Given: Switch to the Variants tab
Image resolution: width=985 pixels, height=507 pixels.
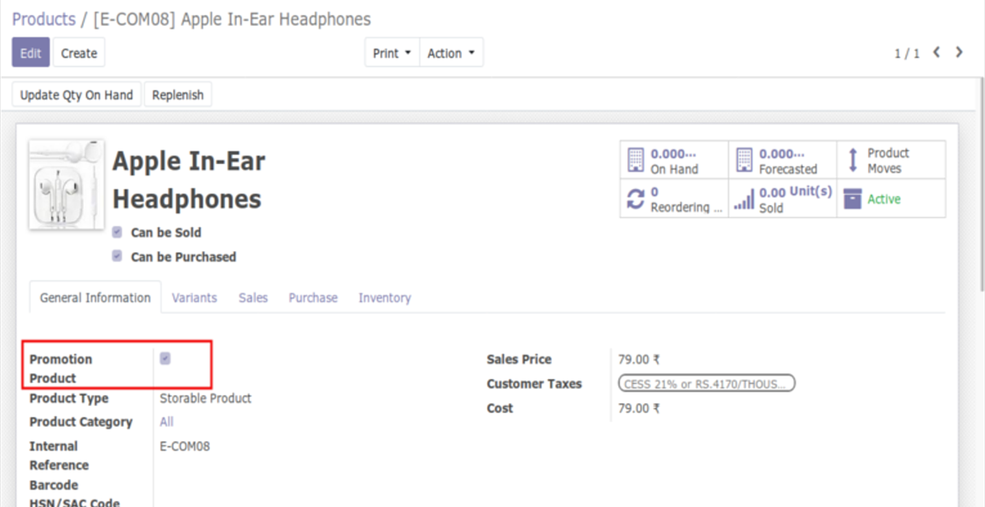Looking at the screenshot, I should coord(194,297).
